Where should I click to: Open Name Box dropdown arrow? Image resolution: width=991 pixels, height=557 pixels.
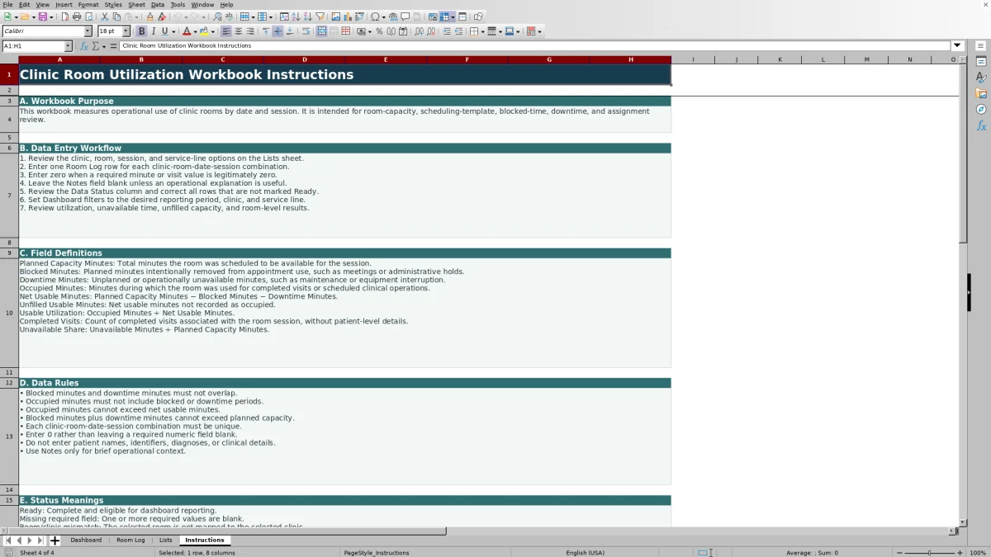click(68, 46)
